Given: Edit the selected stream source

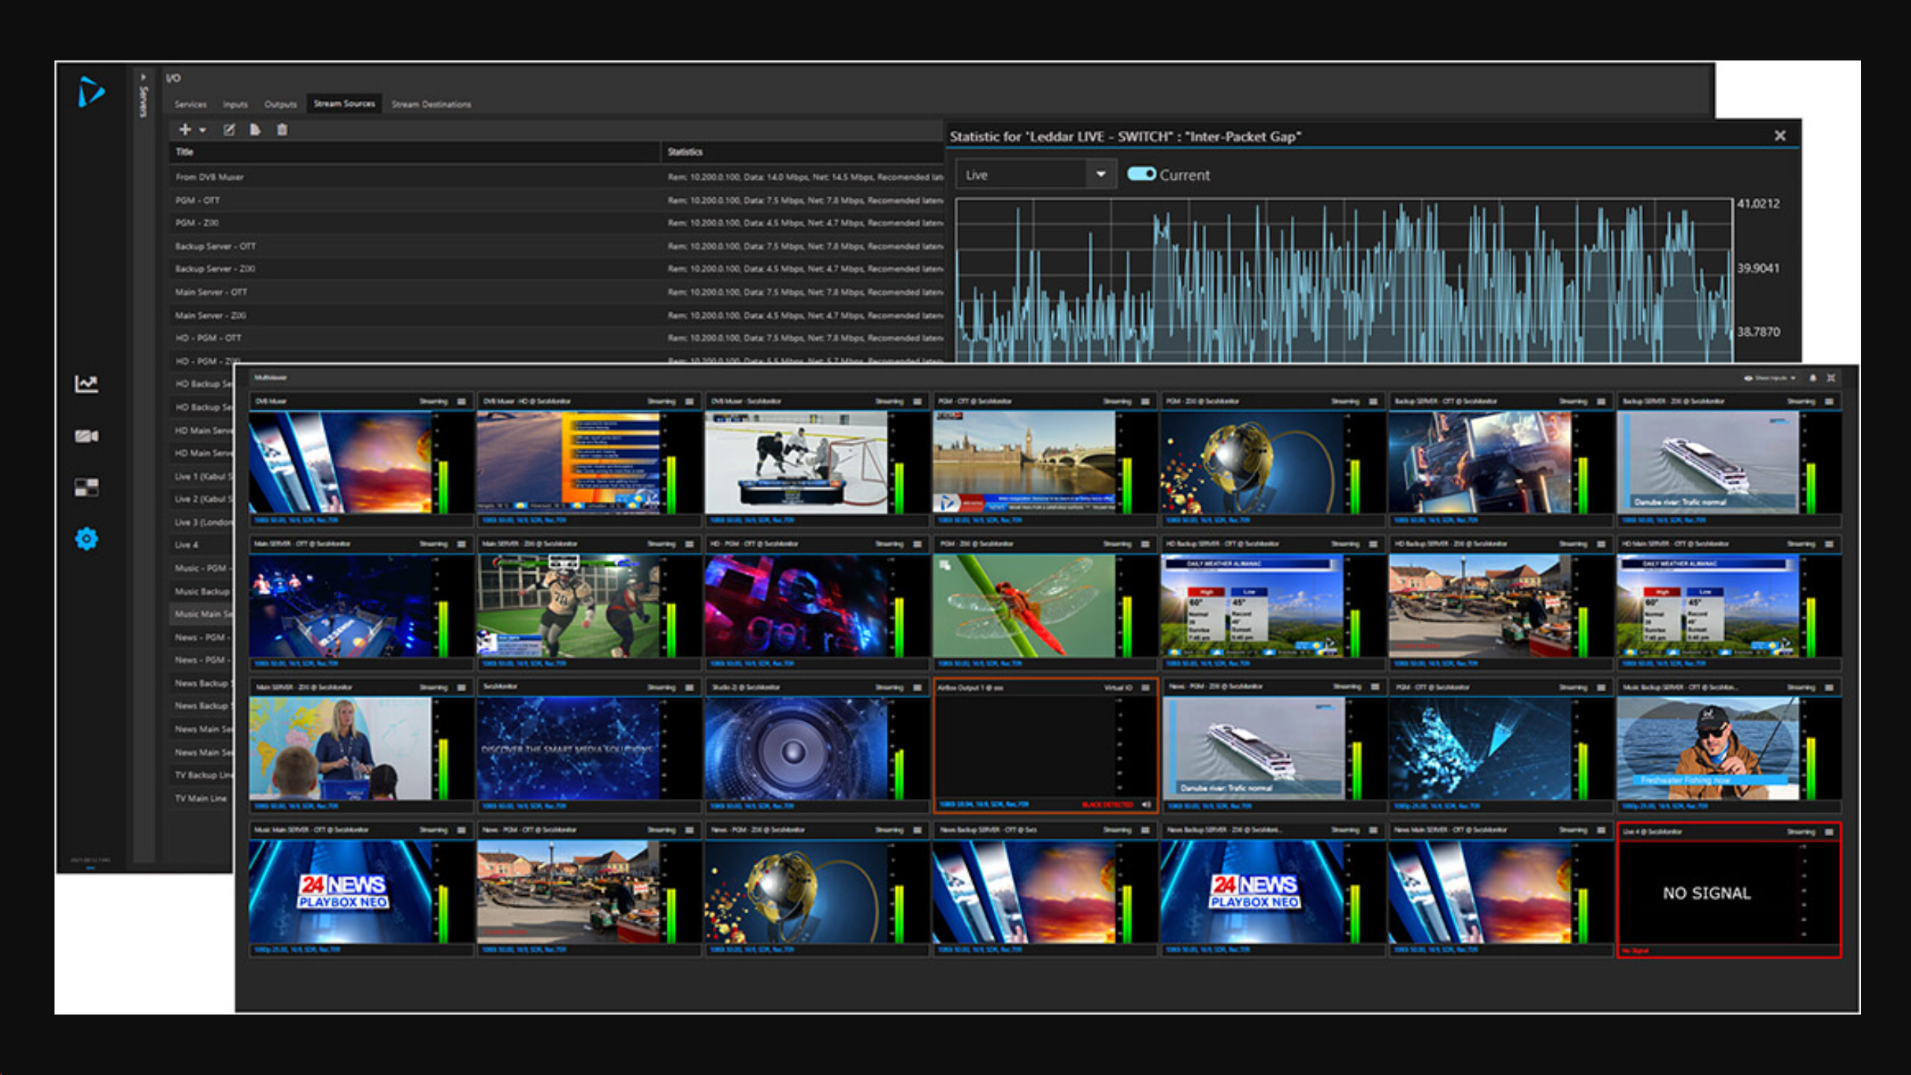Looking at the screenshot, I should 229,130.
